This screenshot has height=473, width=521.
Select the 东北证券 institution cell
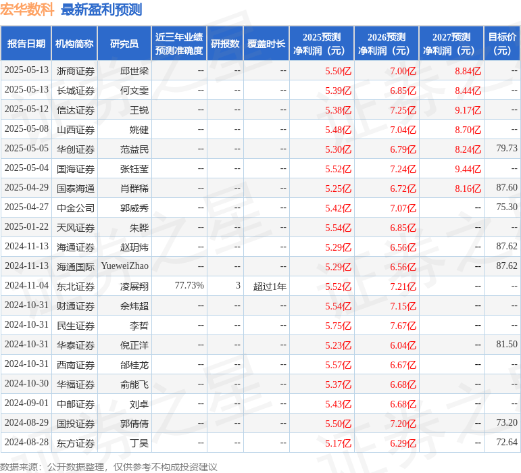[x=76, y=287]
